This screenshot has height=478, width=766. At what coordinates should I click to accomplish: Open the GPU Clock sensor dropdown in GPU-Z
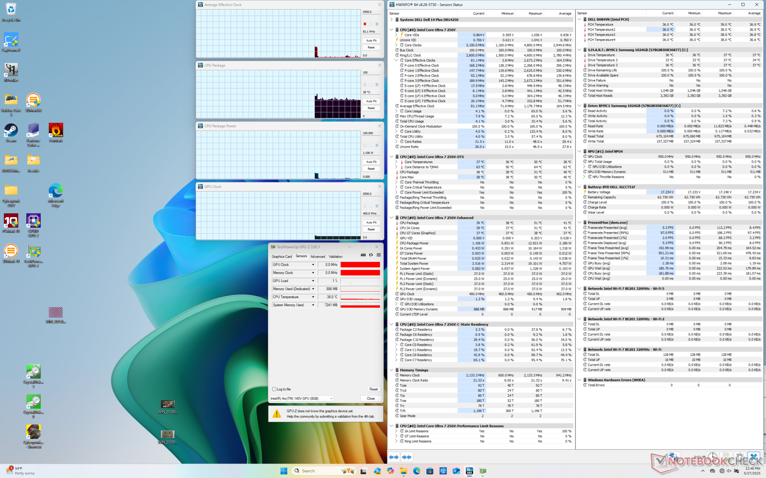click(313, 264)
